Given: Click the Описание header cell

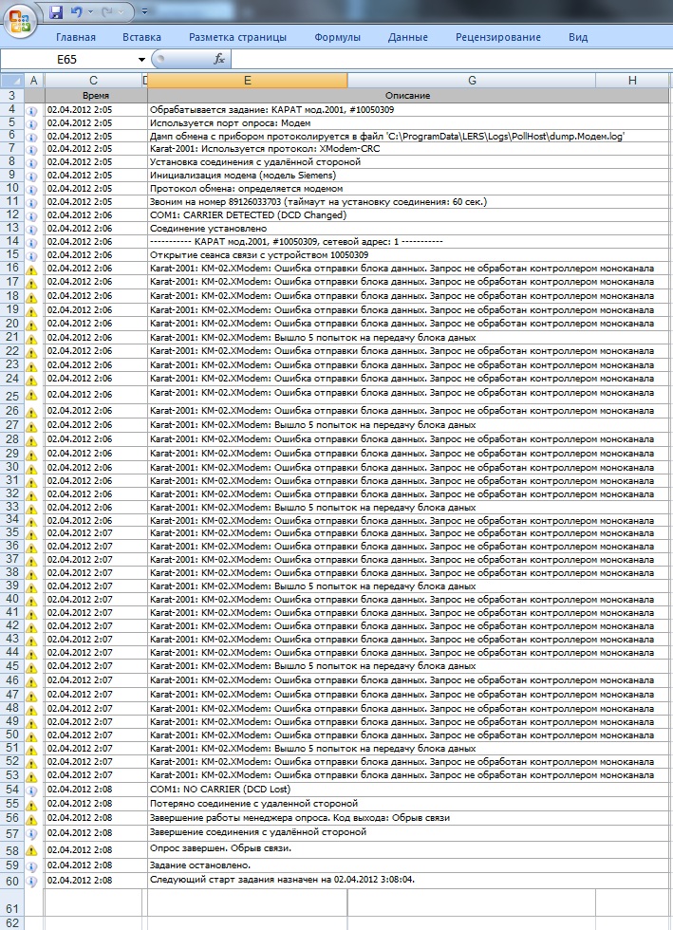Looking at the screenshot, I should tap(408, 96).
